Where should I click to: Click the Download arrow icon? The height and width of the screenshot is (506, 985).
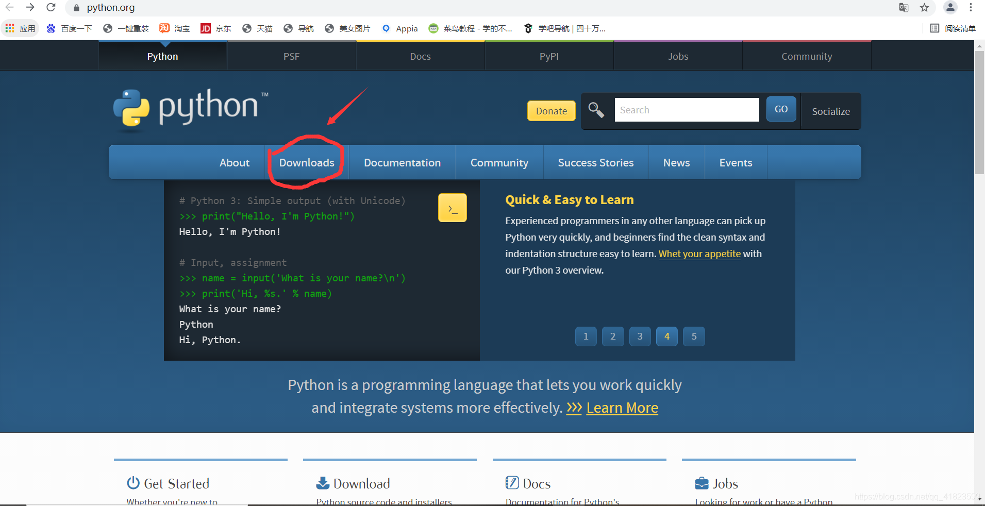[323, 483]
